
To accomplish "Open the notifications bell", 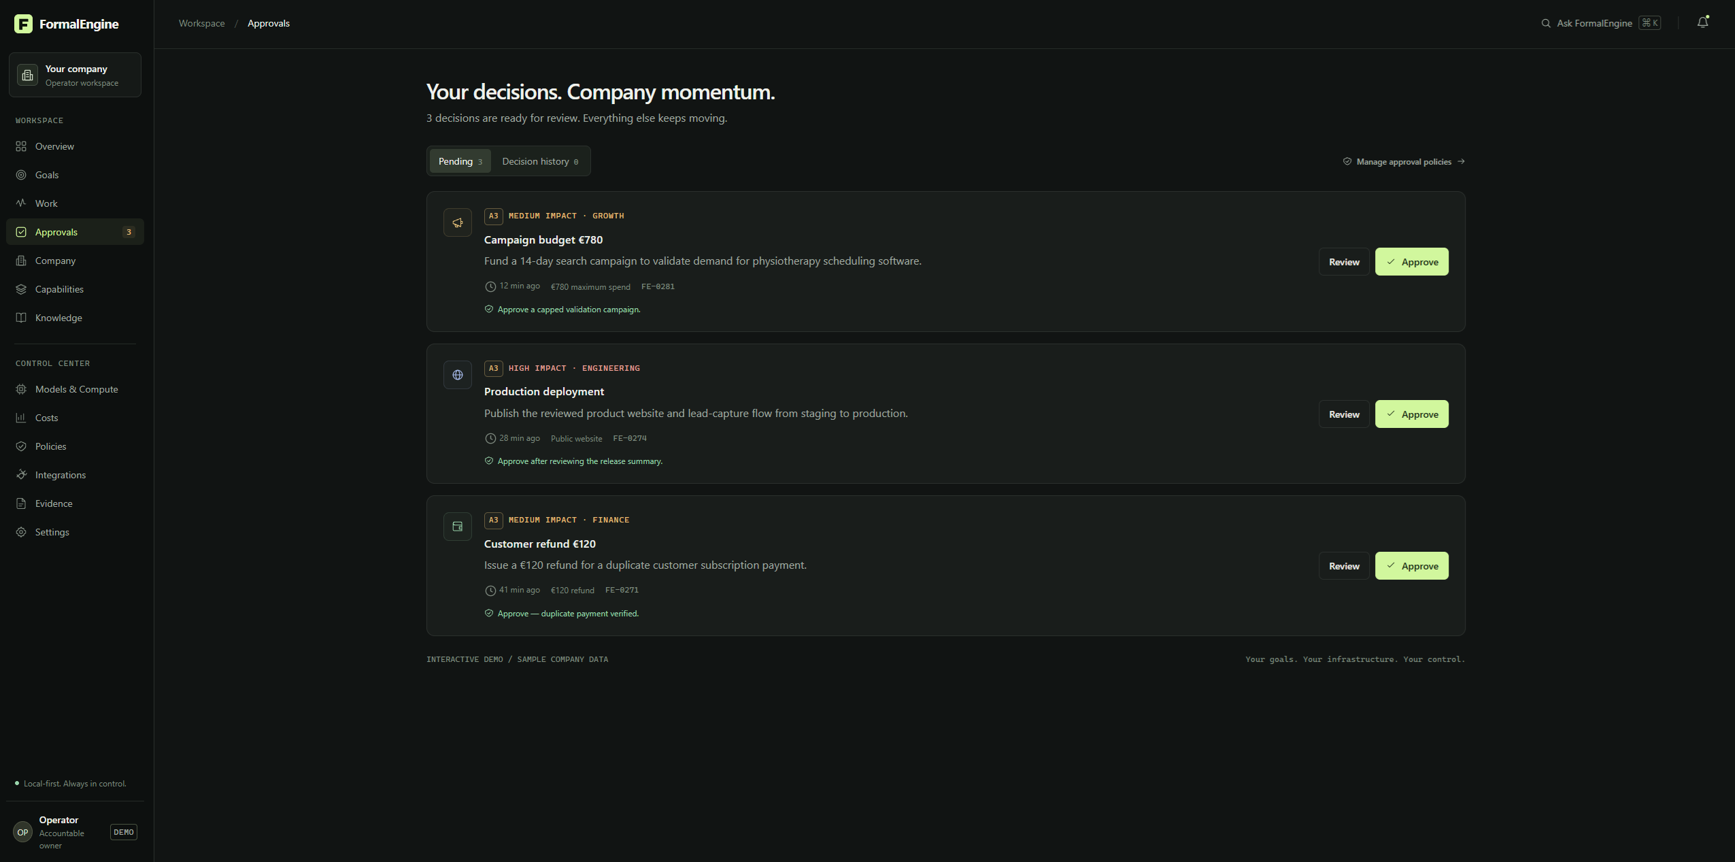I will (x=1702, y=22).
